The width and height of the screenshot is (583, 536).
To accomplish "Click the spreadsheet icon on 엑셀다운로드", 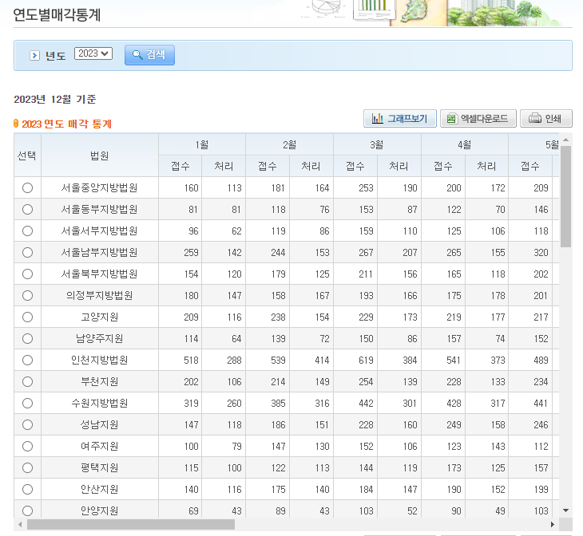I will coord(451,119).
